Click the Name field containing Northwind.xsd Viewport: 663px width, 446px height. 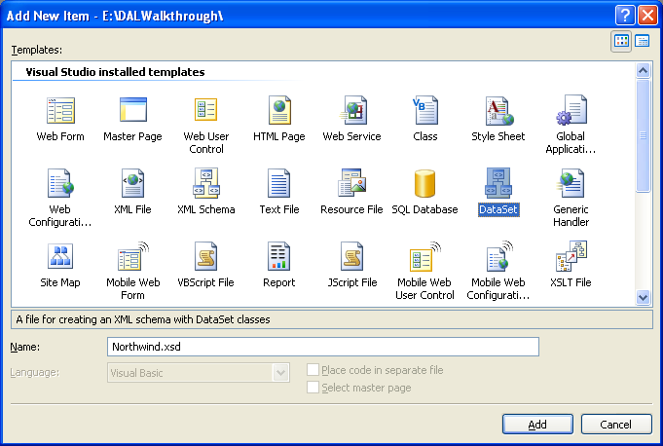click(x=323, y=347)
